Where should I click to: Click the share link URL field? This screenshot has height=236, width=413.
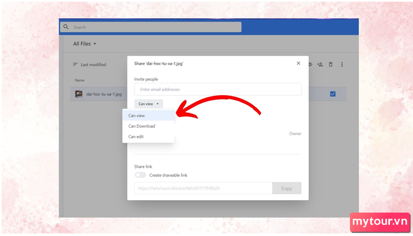tap(204, 188)
